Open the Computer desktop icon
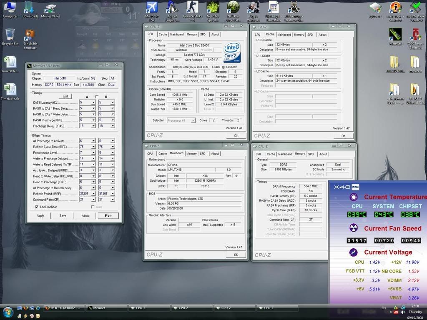 [10, 9]
